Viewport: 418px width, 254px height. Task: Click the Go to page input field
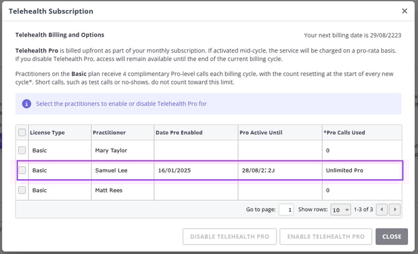tap(286, 210)
